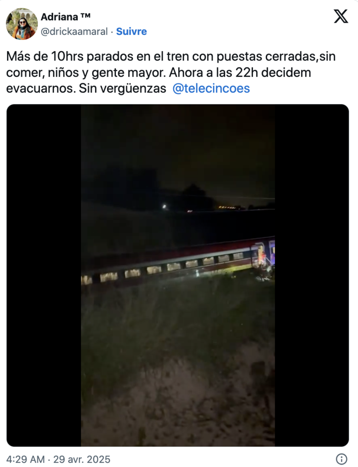The width and height of the screenshot is (358, 467).
Task: Open the @drickaamaral handle
Action: tap(74, 31)
